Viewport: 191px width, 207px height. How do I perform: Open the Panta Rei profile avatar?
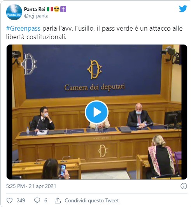14,12
